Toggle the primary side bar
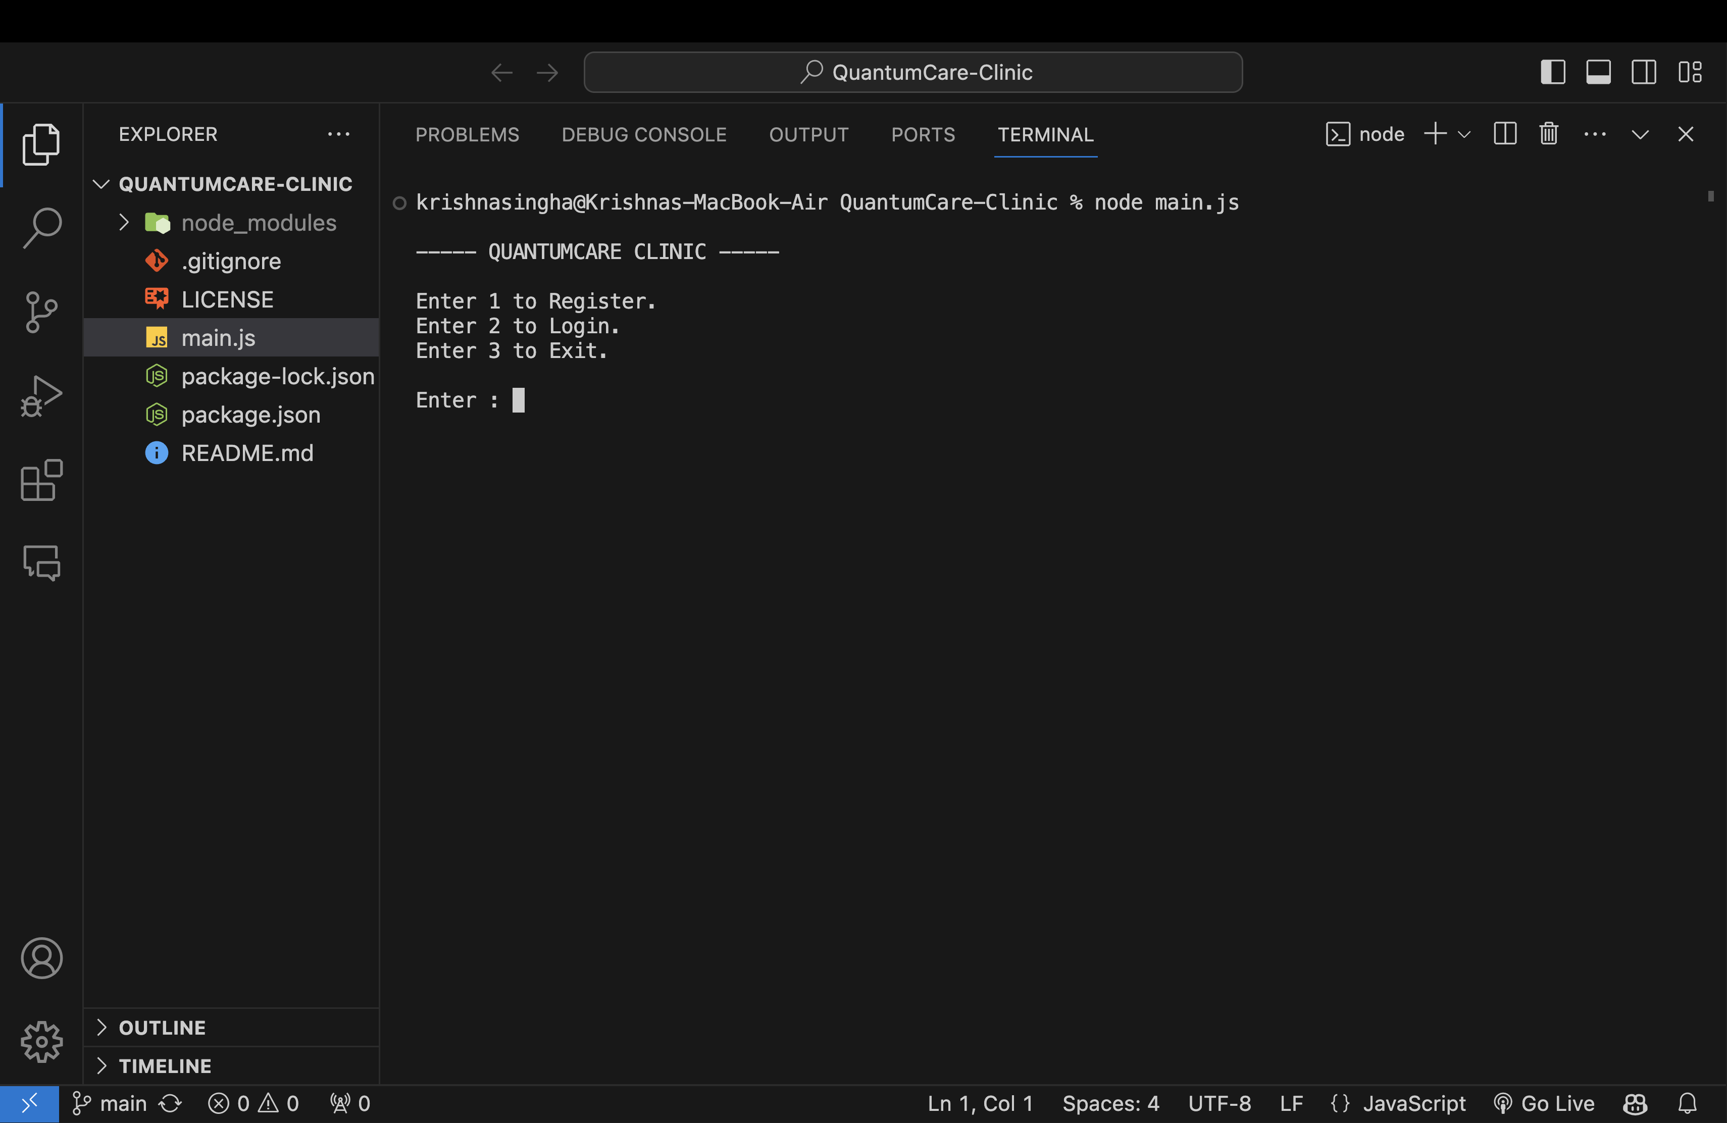This screenshot has width=1727, height=1123. point(1553,73)
